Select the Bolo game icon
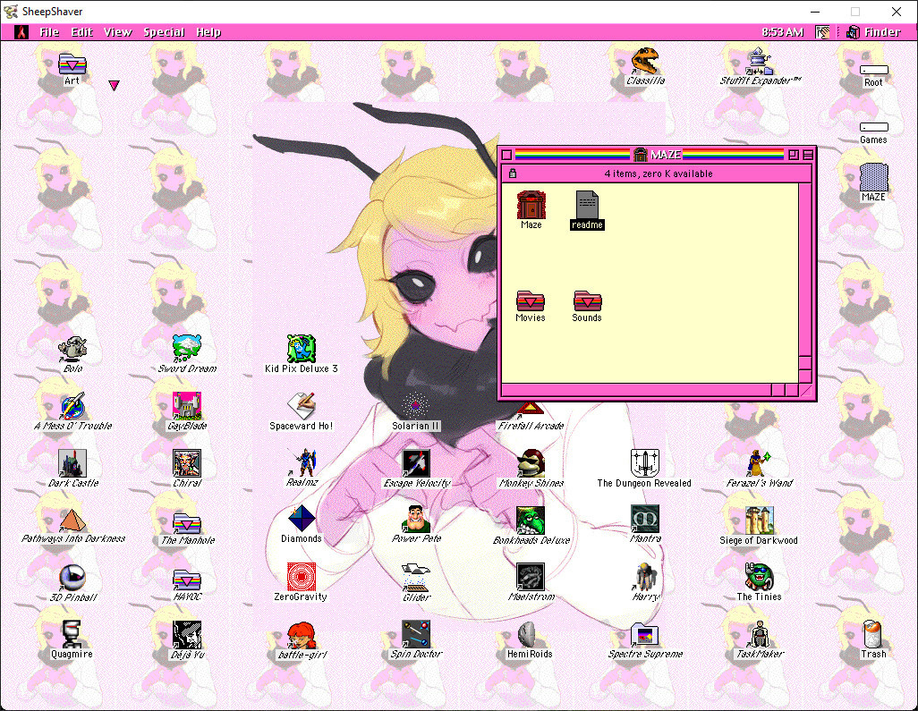 [72, 348]
